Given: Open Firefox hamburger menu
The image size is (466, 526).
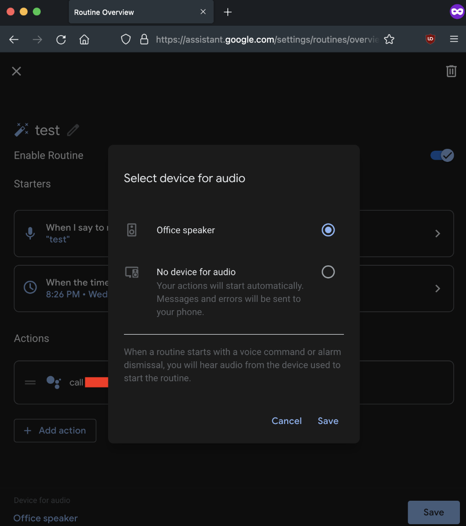Looking at the screenshot, I should (453, 39).
